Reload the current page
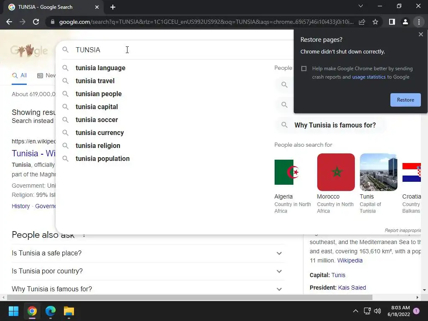 [36, 22]
